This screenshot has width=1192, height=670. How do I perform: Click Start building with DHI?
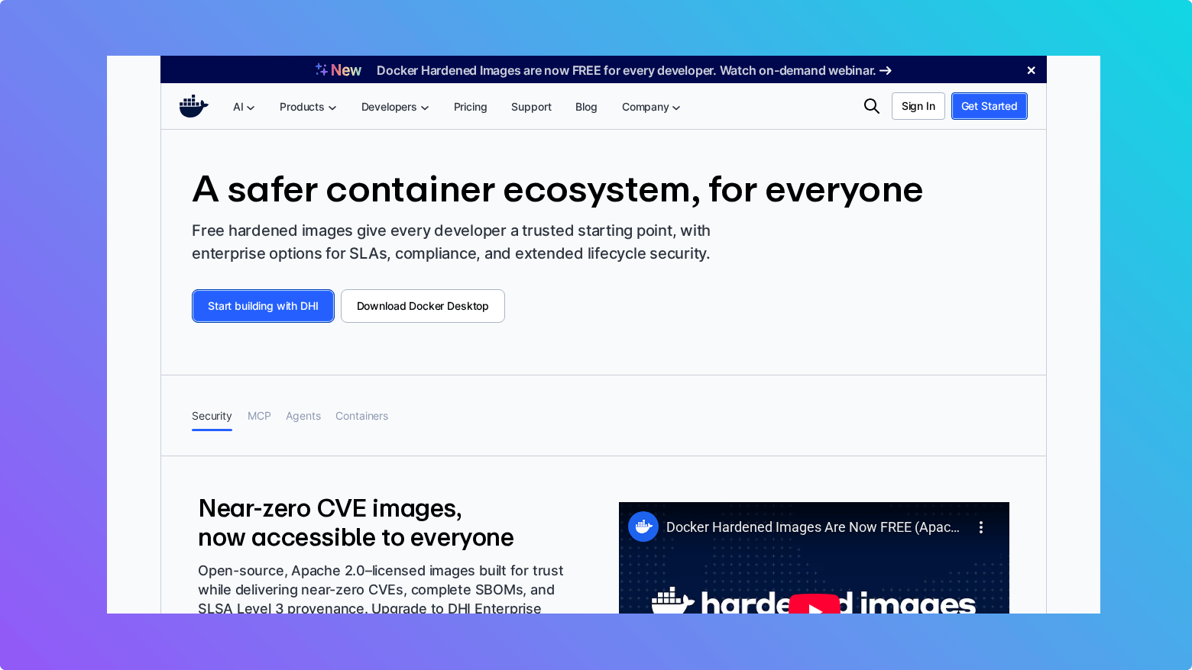tap(263, 306)
